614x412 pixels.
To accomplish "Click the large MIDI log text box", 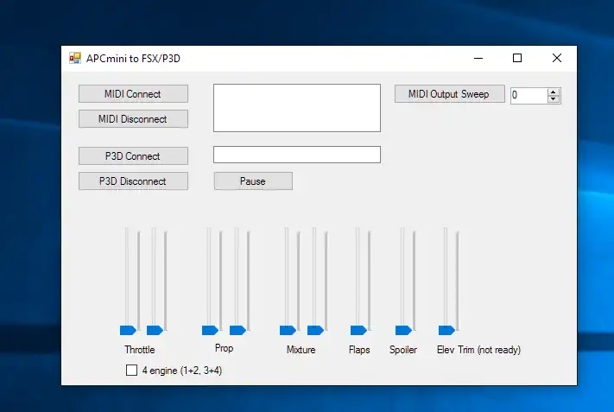I will [297, 108].
